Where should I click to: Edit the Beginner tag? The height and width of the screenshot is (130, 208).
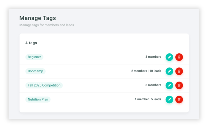coord(169,57)
